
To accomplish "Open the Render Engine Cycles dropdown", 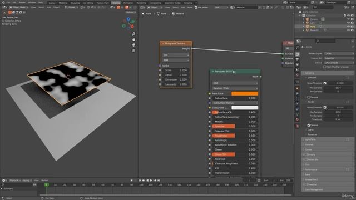I will (339, 54).
